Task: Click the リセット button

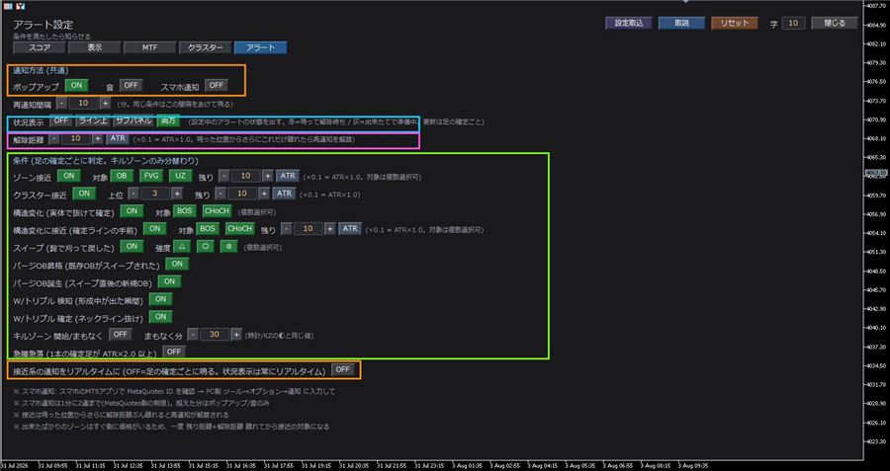Action: click(x=735, y=24)
